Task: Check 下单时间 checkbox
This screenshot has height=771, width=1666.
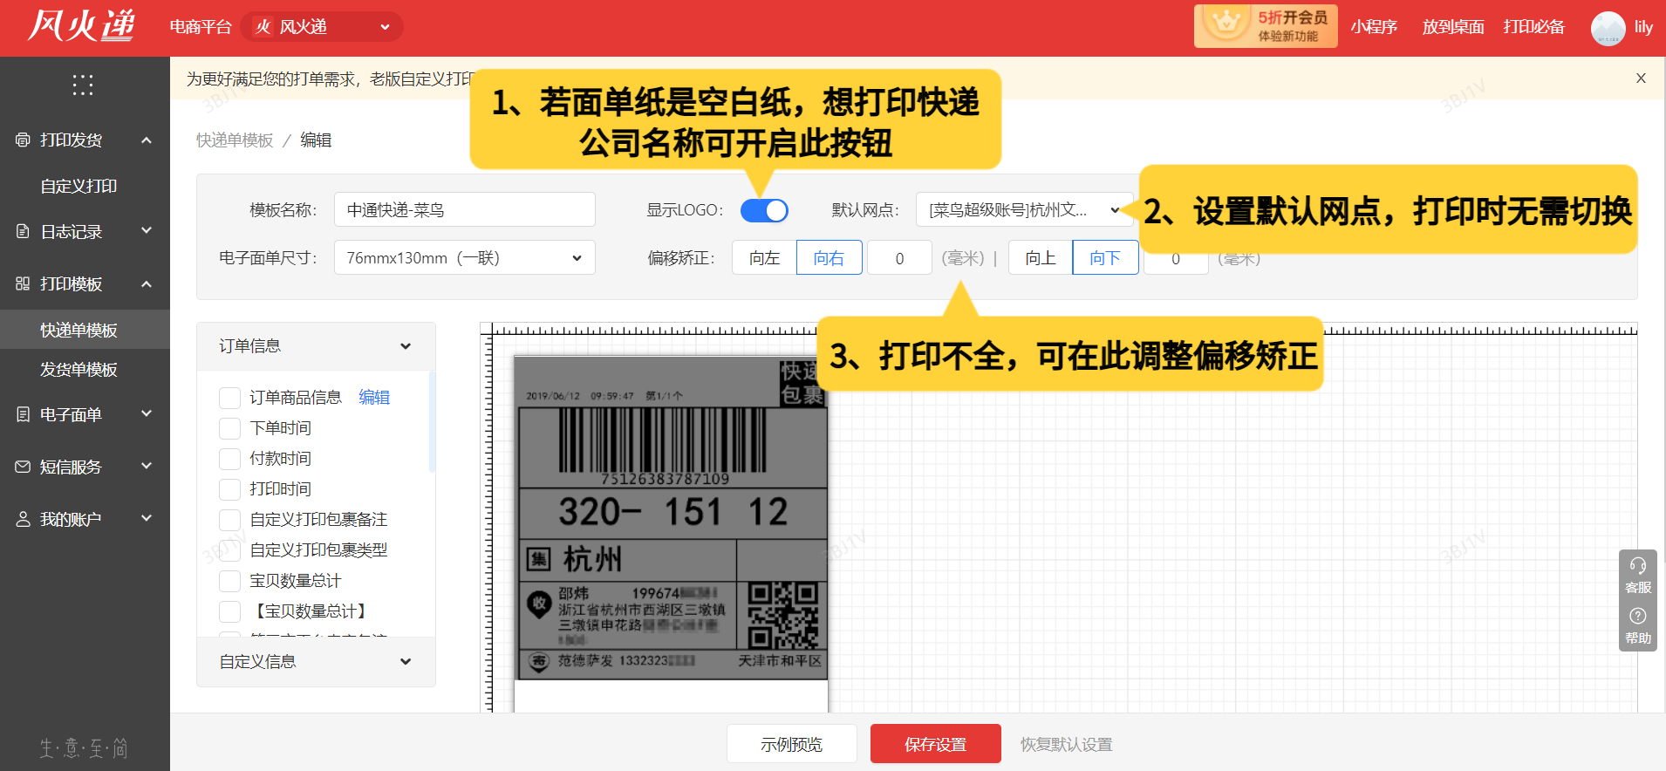Action: [x=230, y=428]
